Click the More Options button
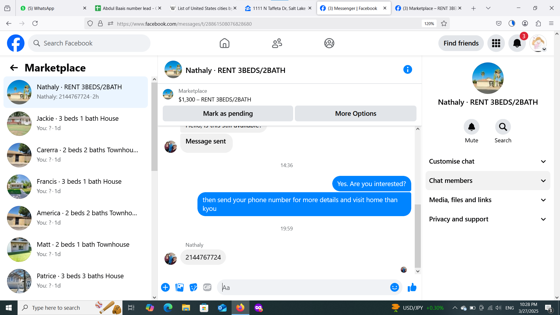Image resolution: width=560 pixels, height=315 pixels. point(356,113)
